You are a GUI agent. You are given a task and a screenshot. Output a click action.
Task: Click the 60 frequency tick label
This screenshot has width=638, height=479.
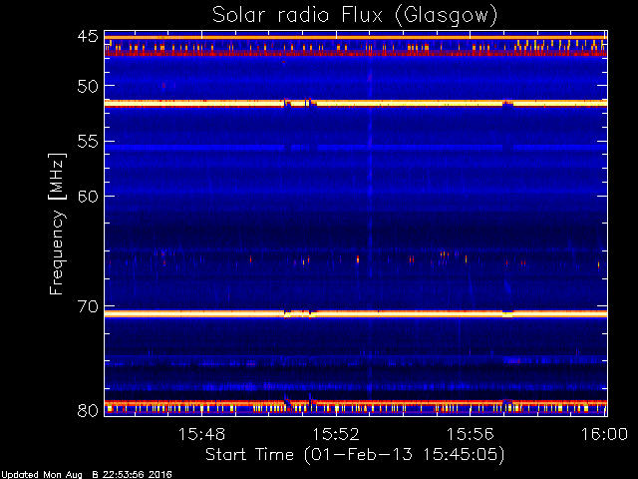88,197
